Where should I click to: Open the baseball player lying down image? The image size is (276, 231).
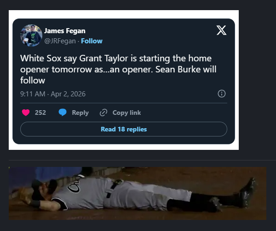(x=138, y=193)
